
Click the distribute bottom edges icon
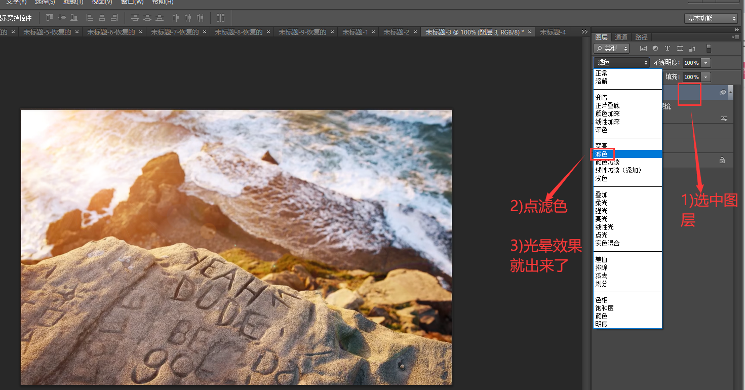(160, 18)
